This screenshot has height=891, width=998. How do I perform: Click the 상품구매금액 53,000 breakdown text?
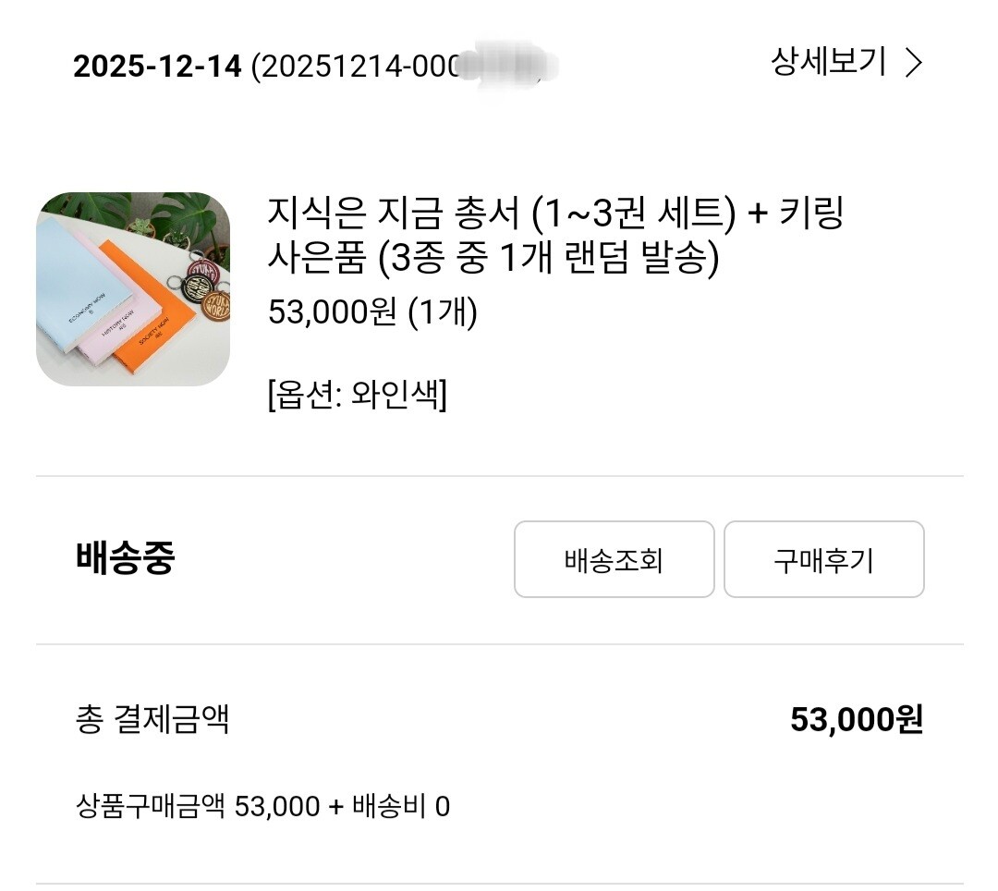(198, 806)
